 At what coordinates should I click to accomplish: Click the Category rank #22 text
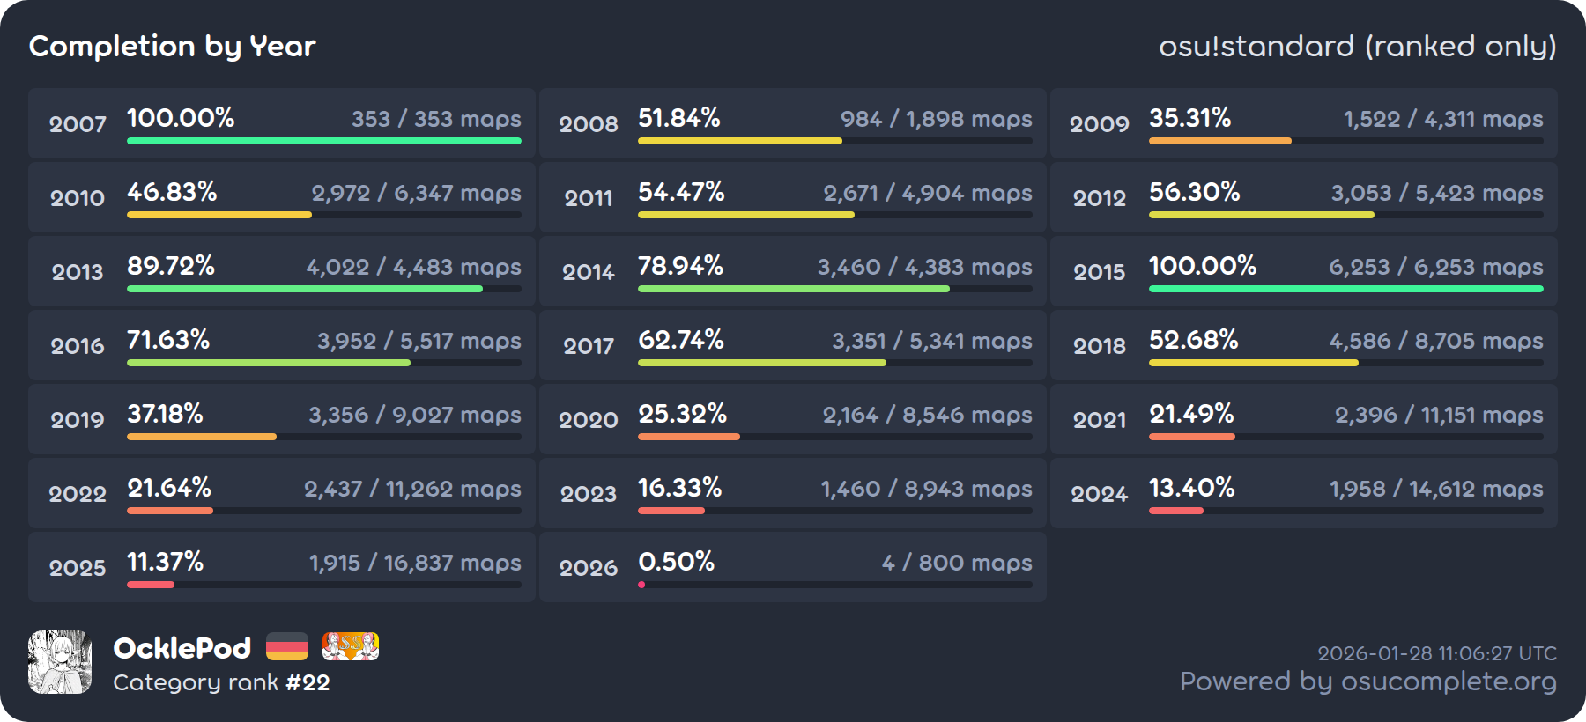pos(221,682)
